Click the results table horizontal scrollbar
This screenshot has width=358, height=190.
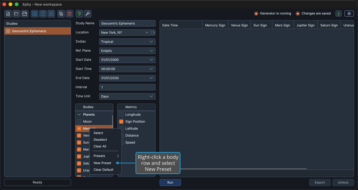pyautogui.click(x=243, y=169)
